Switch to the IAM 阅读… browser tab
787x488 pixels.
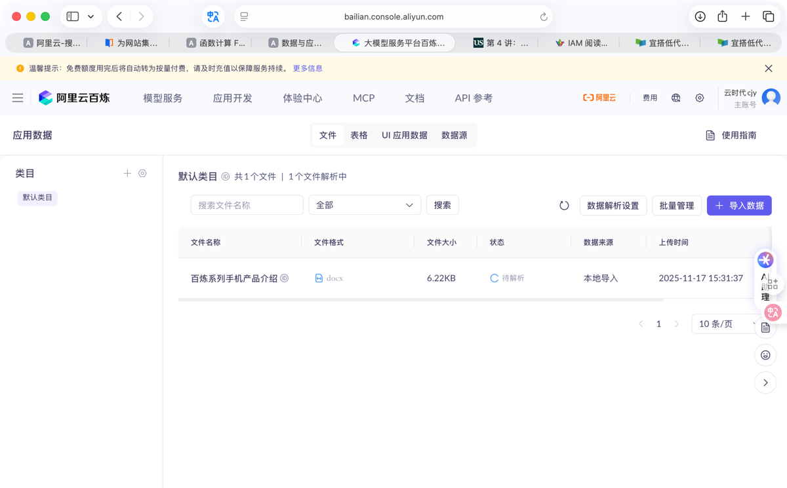580,43
